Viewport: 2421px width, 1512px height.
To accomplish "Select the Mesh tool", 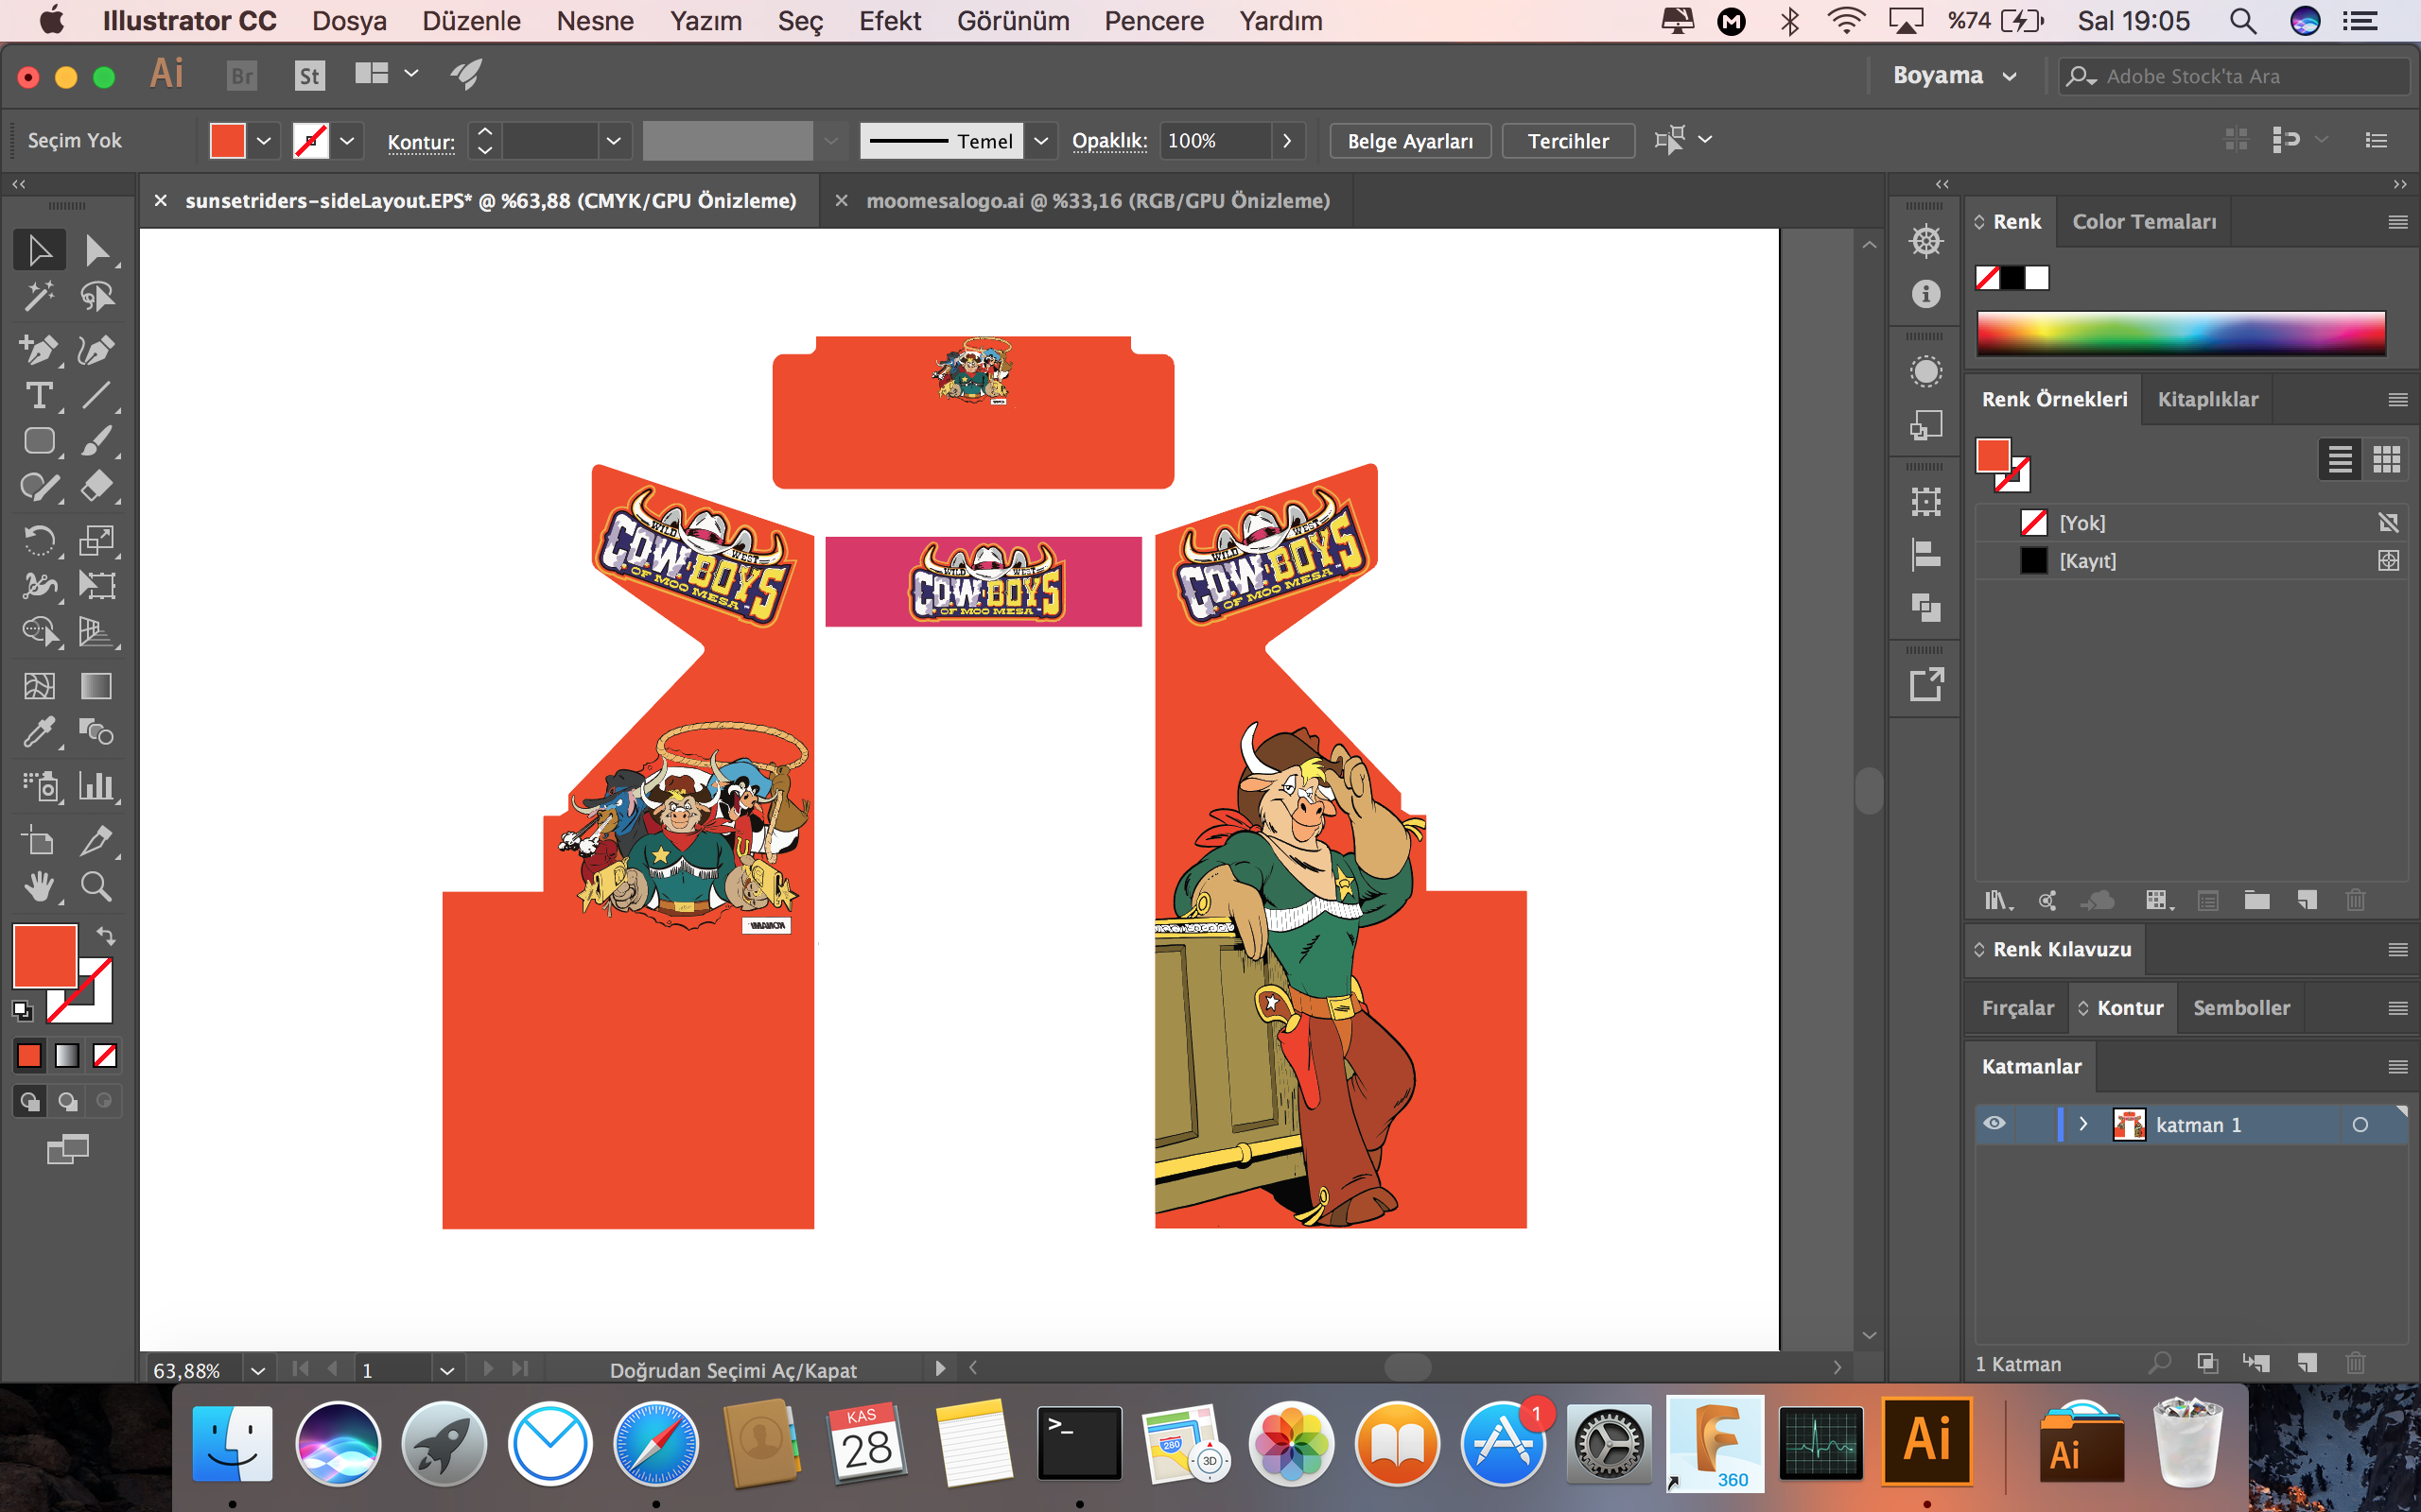I will pos(39,686).
